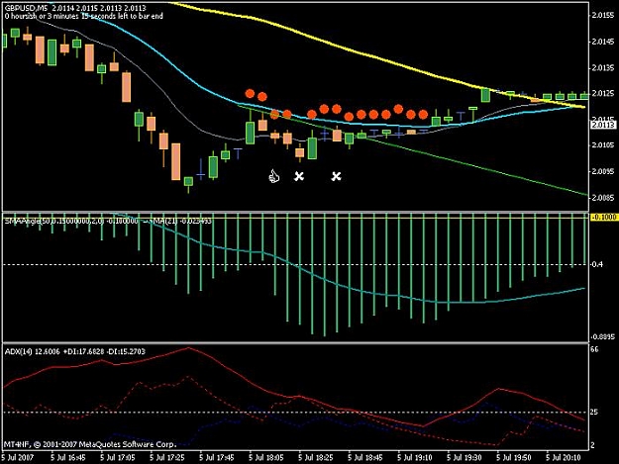Click the 2.0105 price scale label
This screenshot has width=619, height=464.
pyautogui.click(x=603, y=145)
